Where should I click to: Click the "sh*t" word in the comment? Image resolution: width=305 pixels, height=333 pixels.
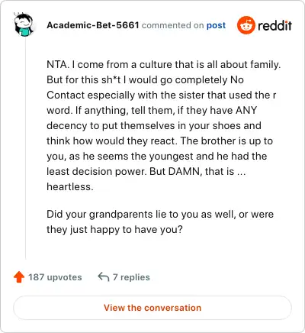111,79
